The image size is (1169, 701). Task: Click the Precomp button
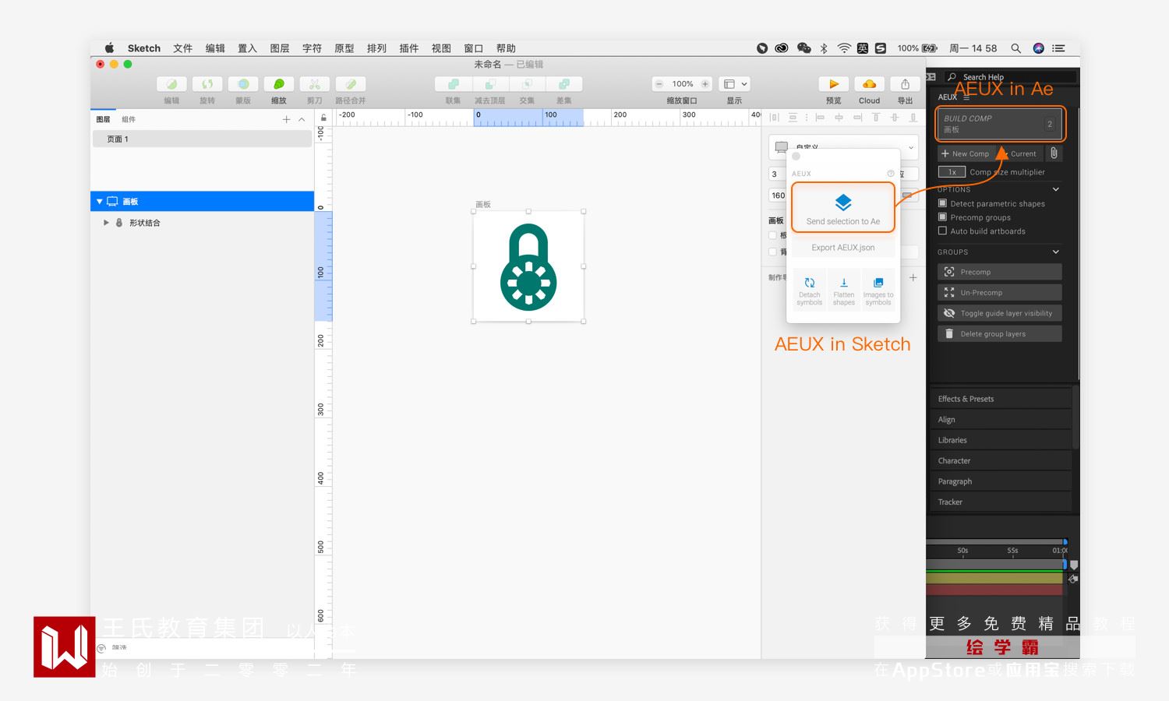[x=1000, y=272]
